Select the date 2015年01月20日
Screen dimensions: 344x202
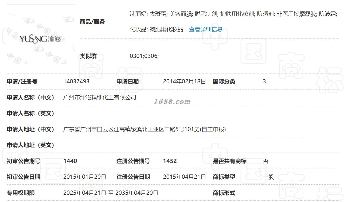[x=85, y=177]
